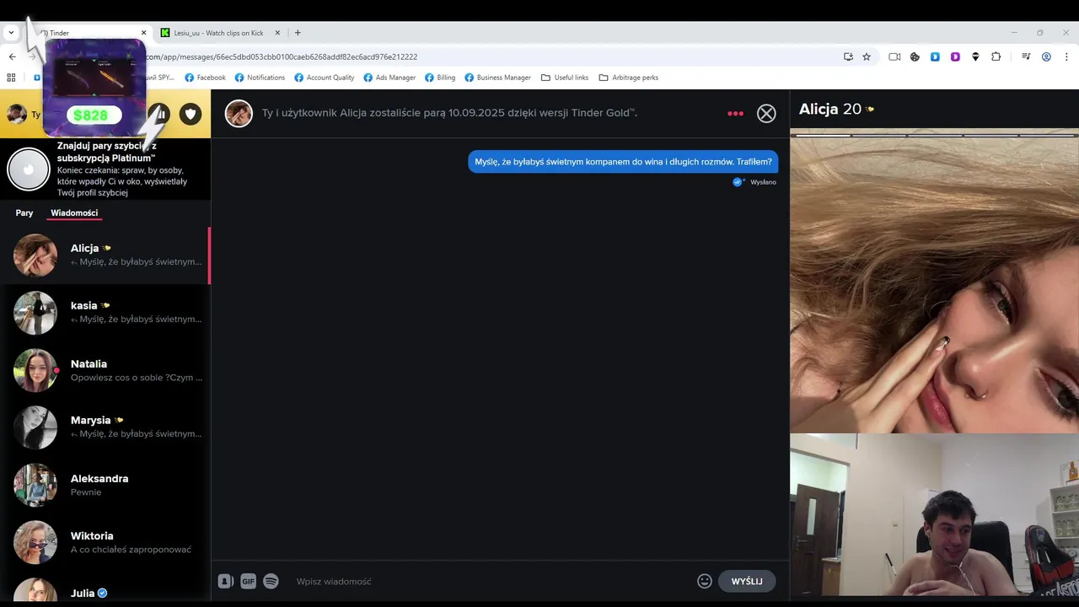Image resolution: width=1079 pixels, height=607 pixels.
Task: Close the Tinder browser tab
Action: pos(143,33)
